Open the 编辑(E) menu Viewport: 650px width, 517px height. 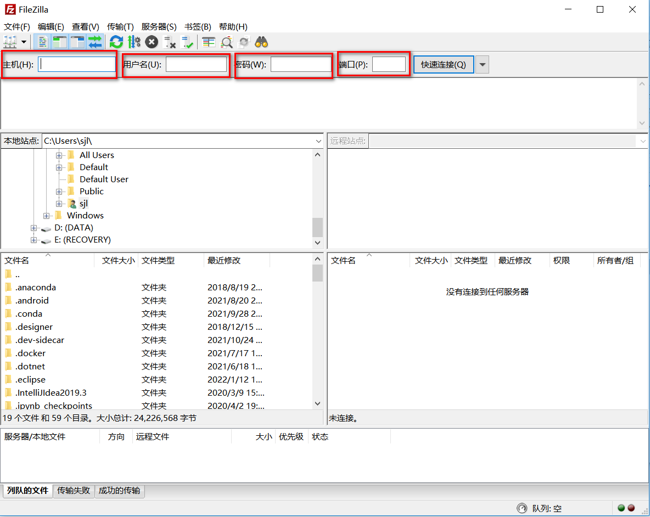[51, 27]
